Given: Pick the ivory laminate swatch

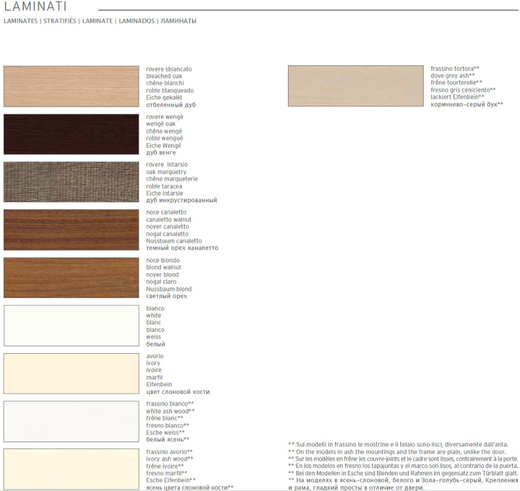Looking at the screenshot, I should click(x=71, y=374).
